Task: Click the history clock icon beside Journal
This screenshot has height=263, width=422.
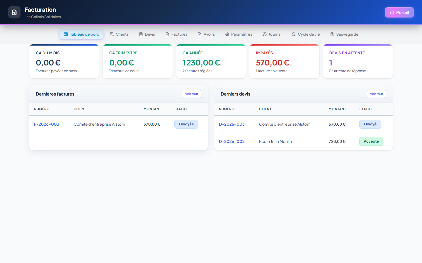Action: pyautogui.click(x=265, y=34)
